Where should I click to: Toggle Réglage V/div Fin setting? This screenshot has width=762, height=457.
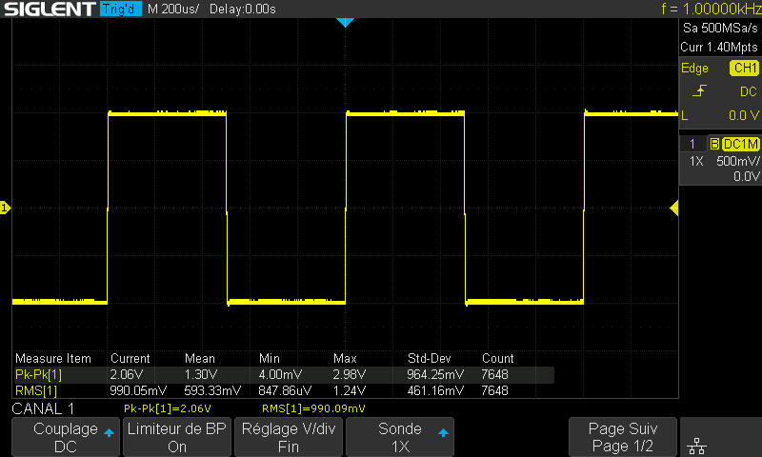(289, 437)
